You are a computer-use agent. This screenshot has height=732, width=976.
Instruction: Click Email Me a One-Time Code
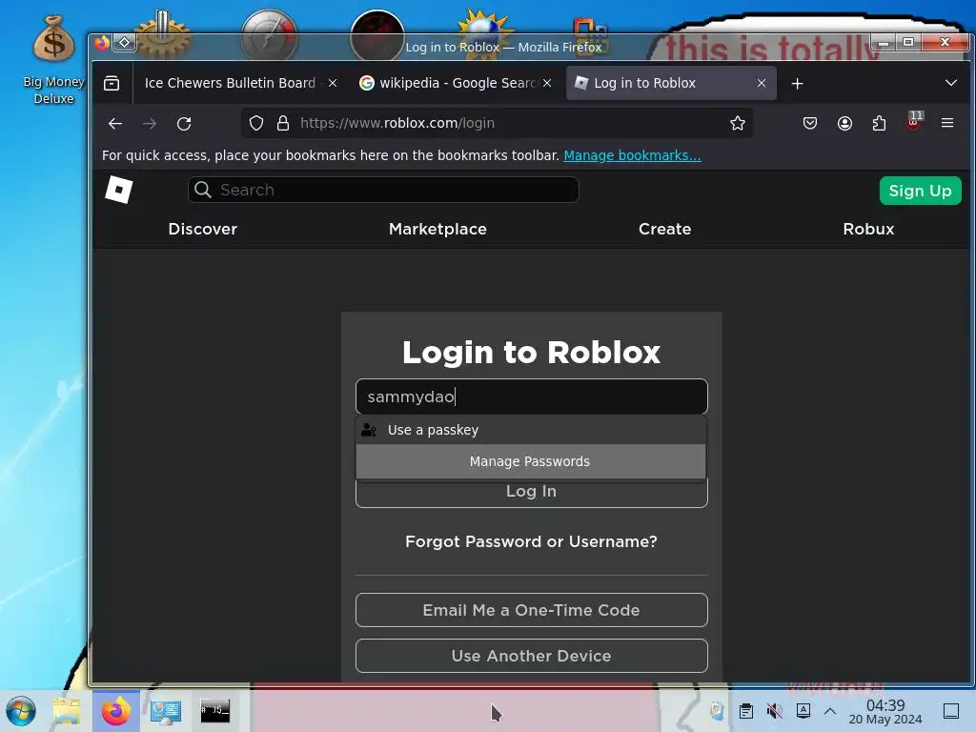click(x=532, y=610)
